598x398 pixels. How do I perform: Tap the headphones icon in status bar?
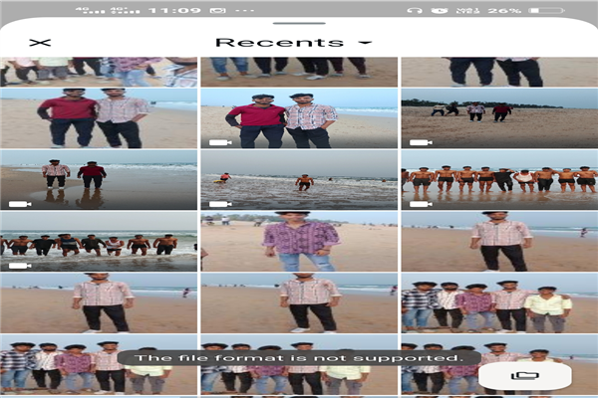pos(415,9)
